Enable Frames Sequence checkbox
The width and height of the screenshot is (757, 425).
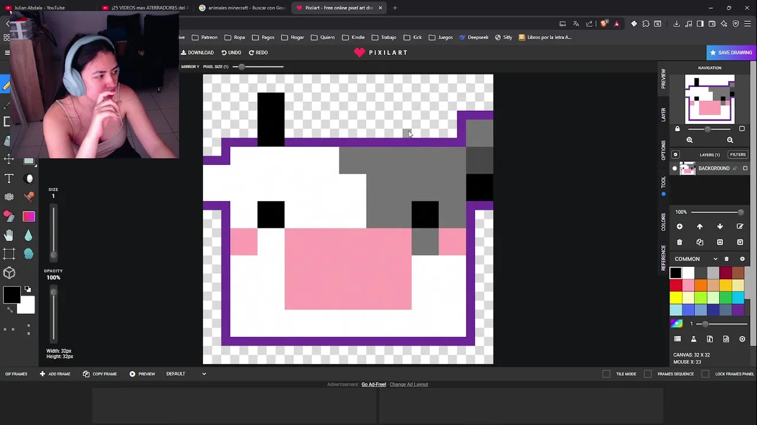pos(648,374)
